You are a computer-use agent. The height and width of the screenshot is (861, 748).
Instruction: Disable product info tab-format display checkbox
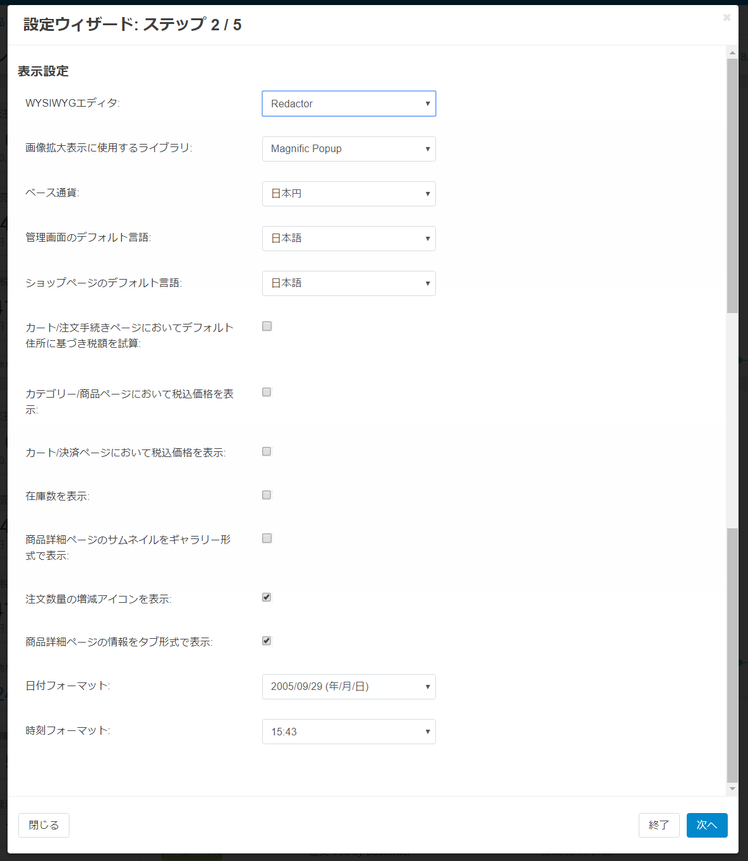pos(267,641)
